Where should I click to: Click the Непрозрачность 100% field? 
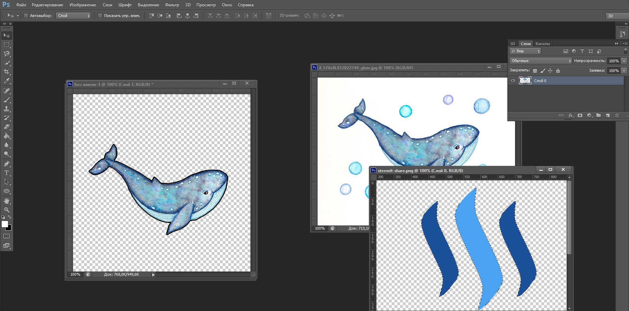[614, 61]
